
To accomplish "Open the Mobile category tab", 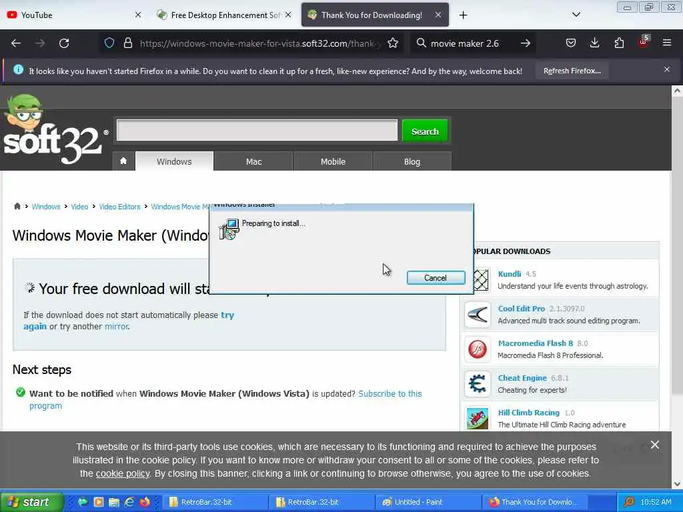I will click(x=333, y=161).
